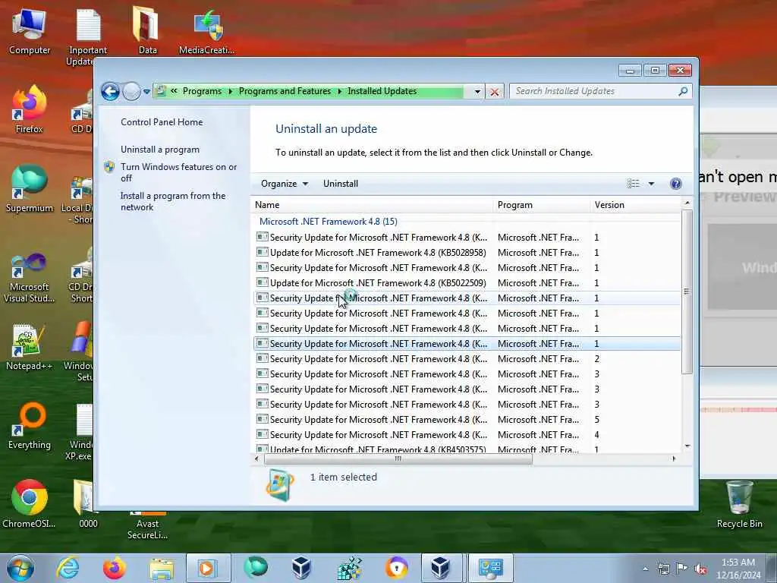Screen dimensions: 777x583
Task: Select the Computer desktop icon
Action: pos(30,31)
